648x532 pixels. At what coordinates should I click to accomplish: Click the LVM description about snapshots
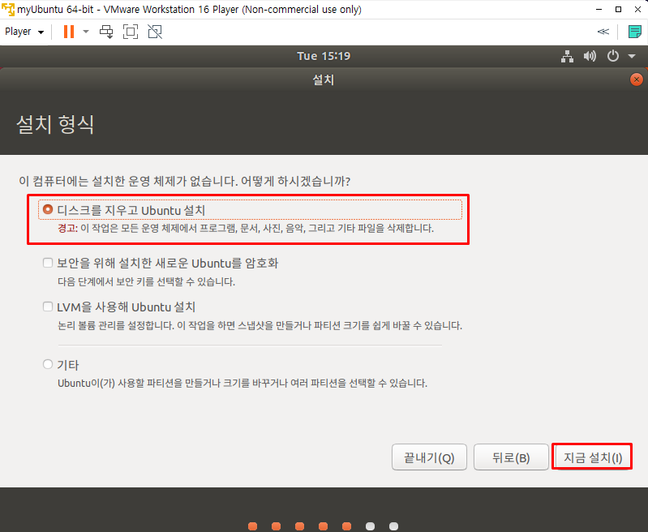pyautogui.click(x=260, y=326)
